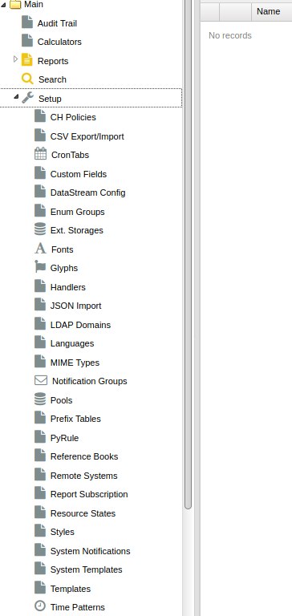Click the Pools database icon
292x616 pixels.
point(40,399)
